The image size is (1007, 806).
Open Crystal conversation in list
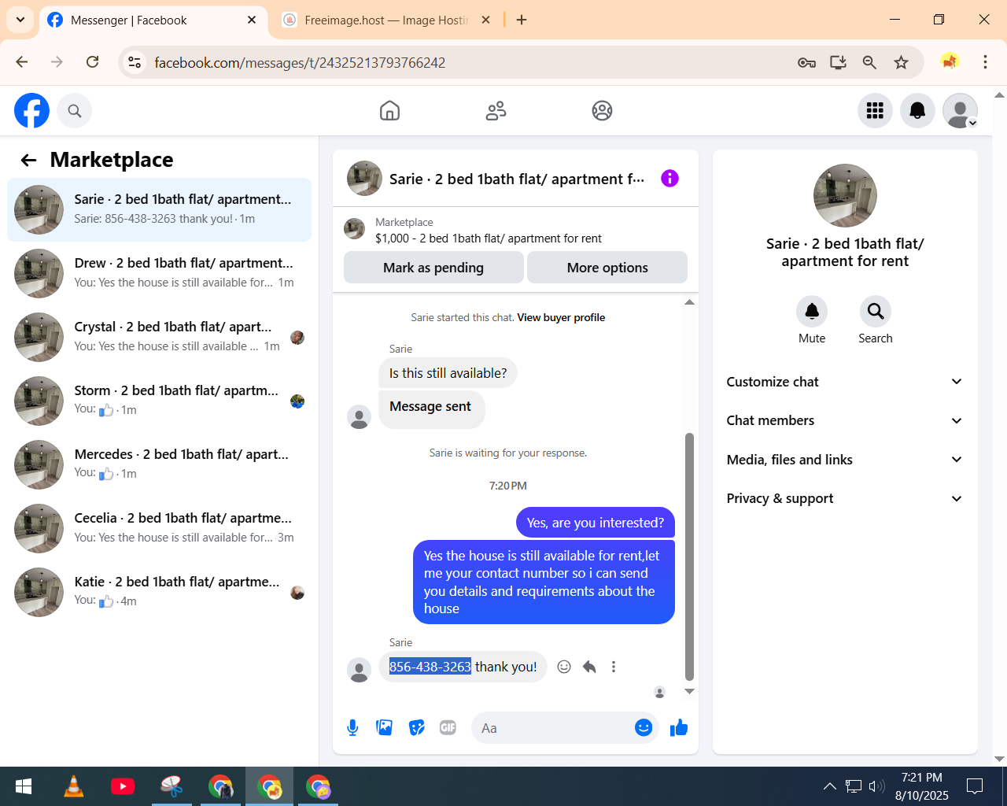click(159, 337)
